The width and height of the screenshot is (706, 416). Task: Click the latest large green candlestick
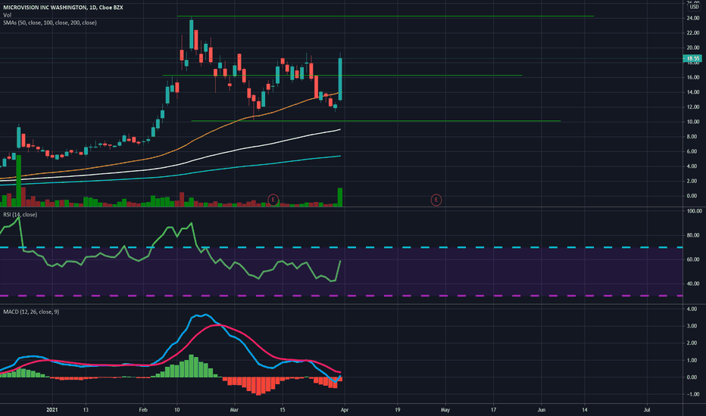(340, 79)
